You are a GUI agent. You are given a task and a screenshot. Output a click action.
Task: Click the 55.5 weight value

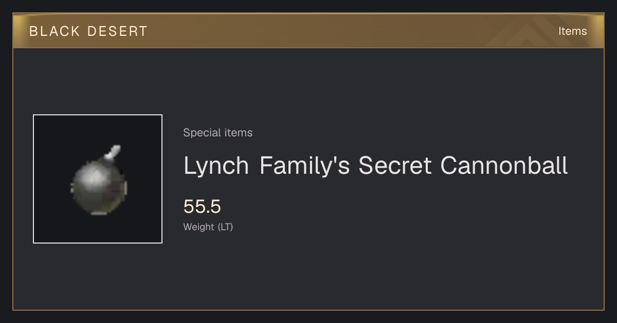(202, 207)
